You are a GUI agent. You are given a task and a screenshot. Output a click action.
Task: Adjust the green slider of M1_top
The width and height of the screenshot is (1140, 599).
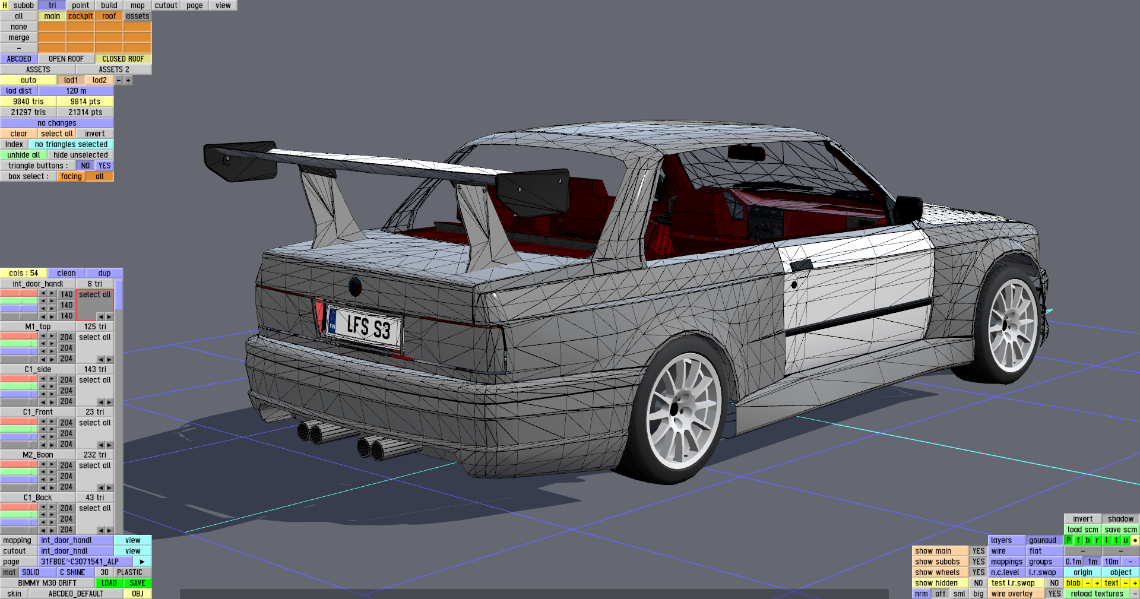coord(19,344)
